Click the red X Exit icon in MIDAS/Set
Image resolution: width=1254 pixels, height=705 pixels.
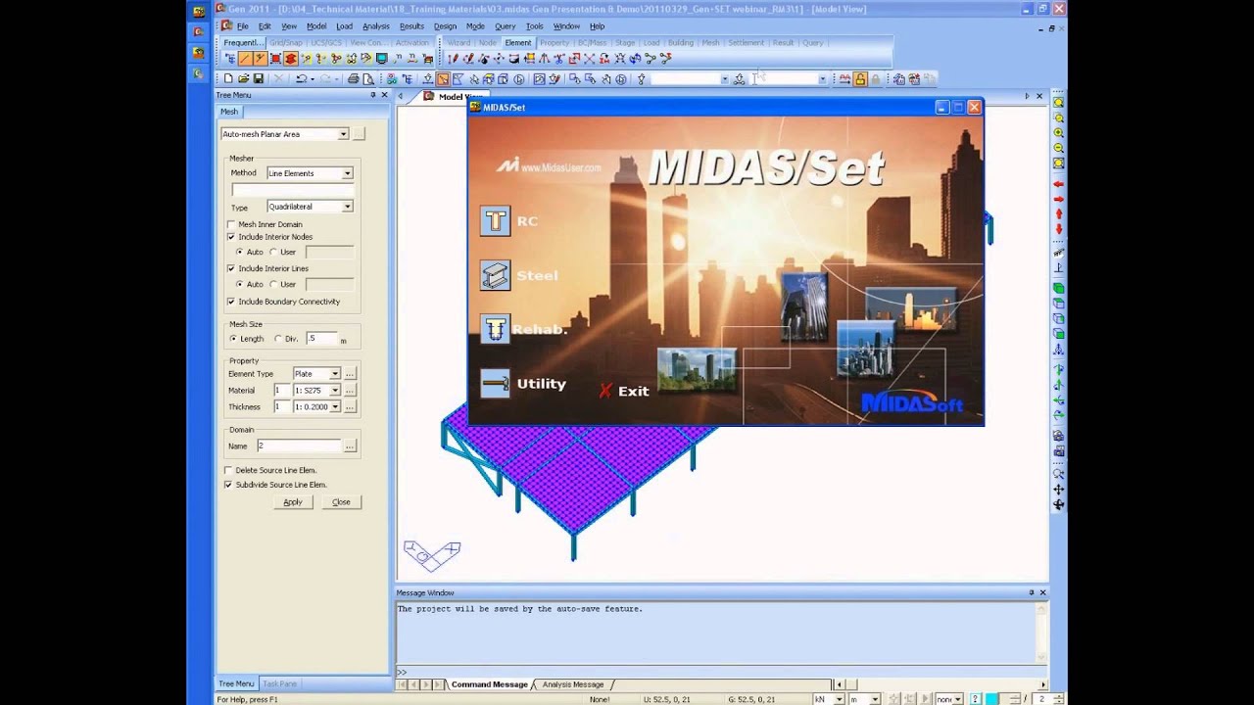[x=605, y=391]
